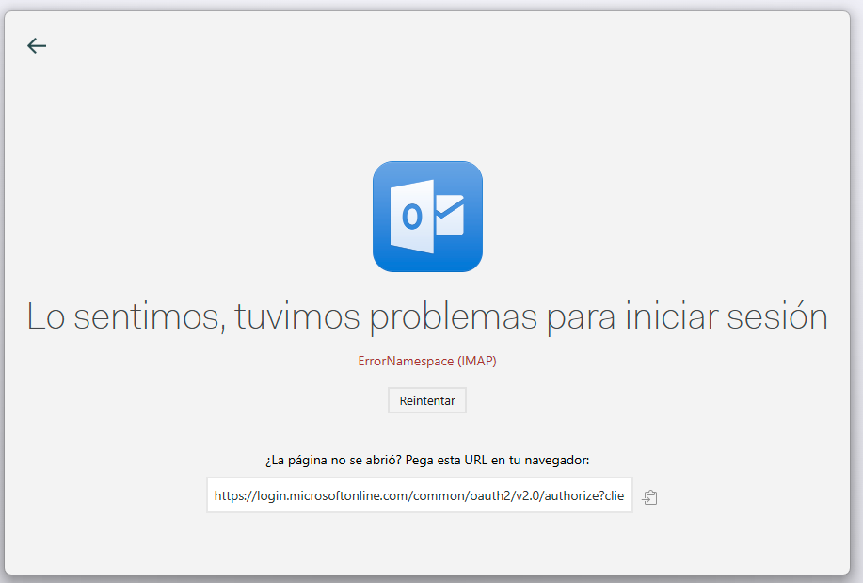This screenshot has height=583, width=863.
Task: Select the ErrorNamespace (IMAP) error text
Action: (x=427, y=362)
